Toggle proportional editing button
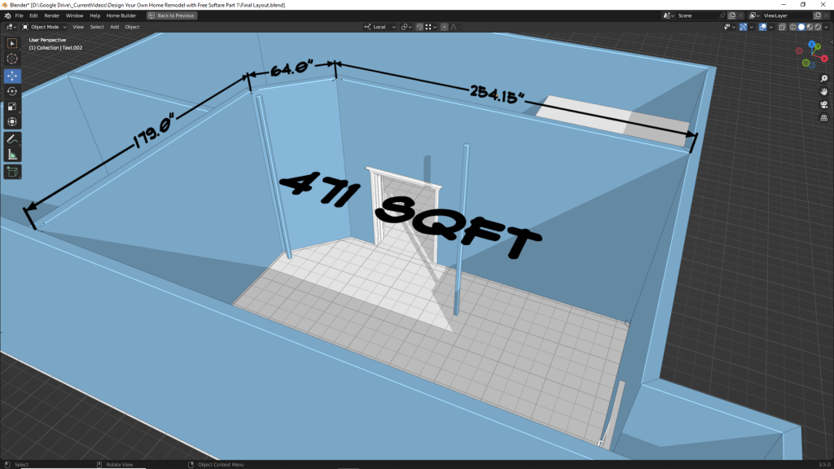Image resolution: width=834 pixels, height=469 pixels. (444, 27)
